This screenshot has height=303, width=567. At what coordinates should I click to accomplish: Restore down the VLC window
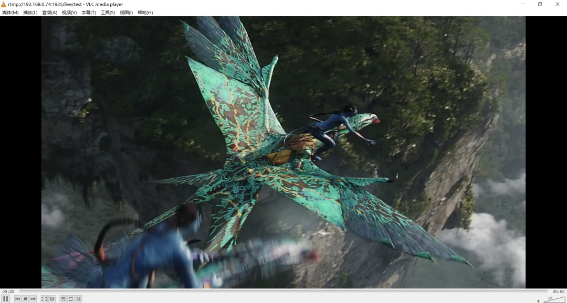(540, 4)
